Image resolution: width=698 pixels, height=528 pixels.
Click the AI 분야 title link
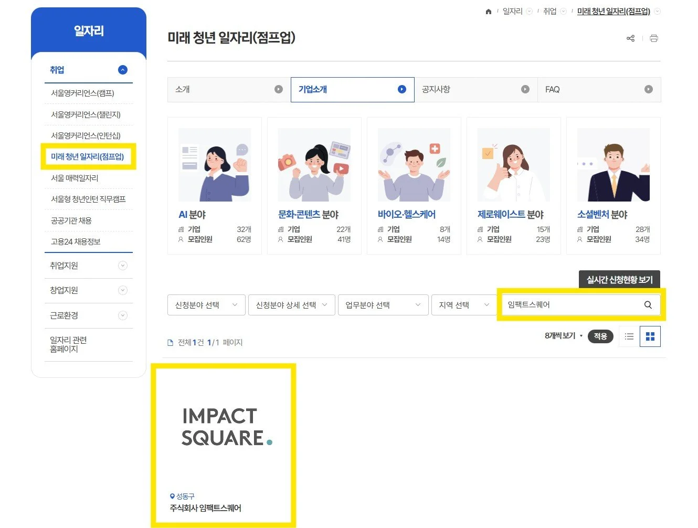[x=192, y=215]
